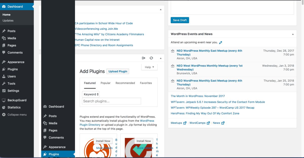Open the BackupGuard shield icon
Screen dimensions: 304x158
(x=4, y=100)
